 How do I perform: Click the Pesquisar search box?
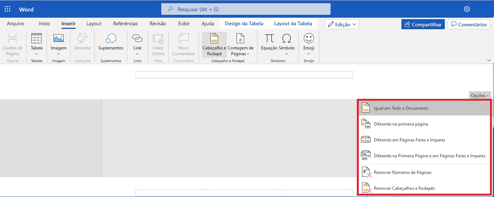(246, 9)
